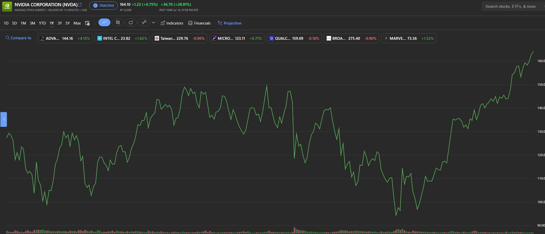Switch to area chart type
Viewport: 545px width, 234px height.
tap(131, 22)
